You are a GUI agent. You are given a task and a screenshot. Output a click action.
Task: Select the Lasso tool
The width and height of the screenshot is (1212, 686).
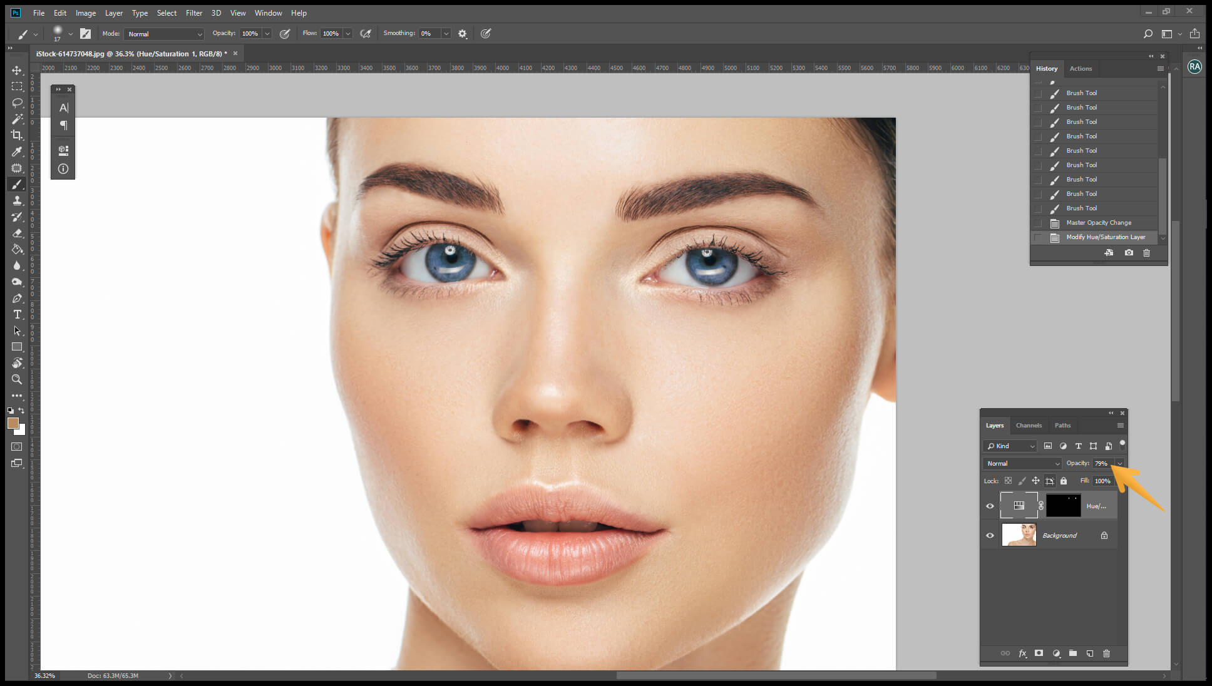point(17,103)
